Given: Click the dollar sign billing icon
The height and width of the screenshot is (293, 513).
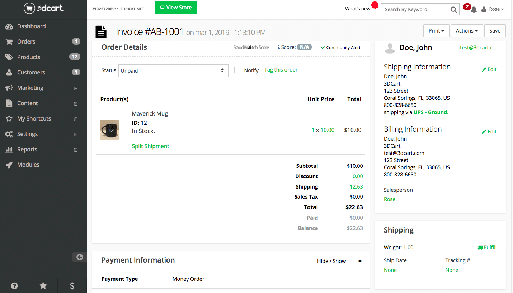Looking at the screenshot, I should 72,285.
